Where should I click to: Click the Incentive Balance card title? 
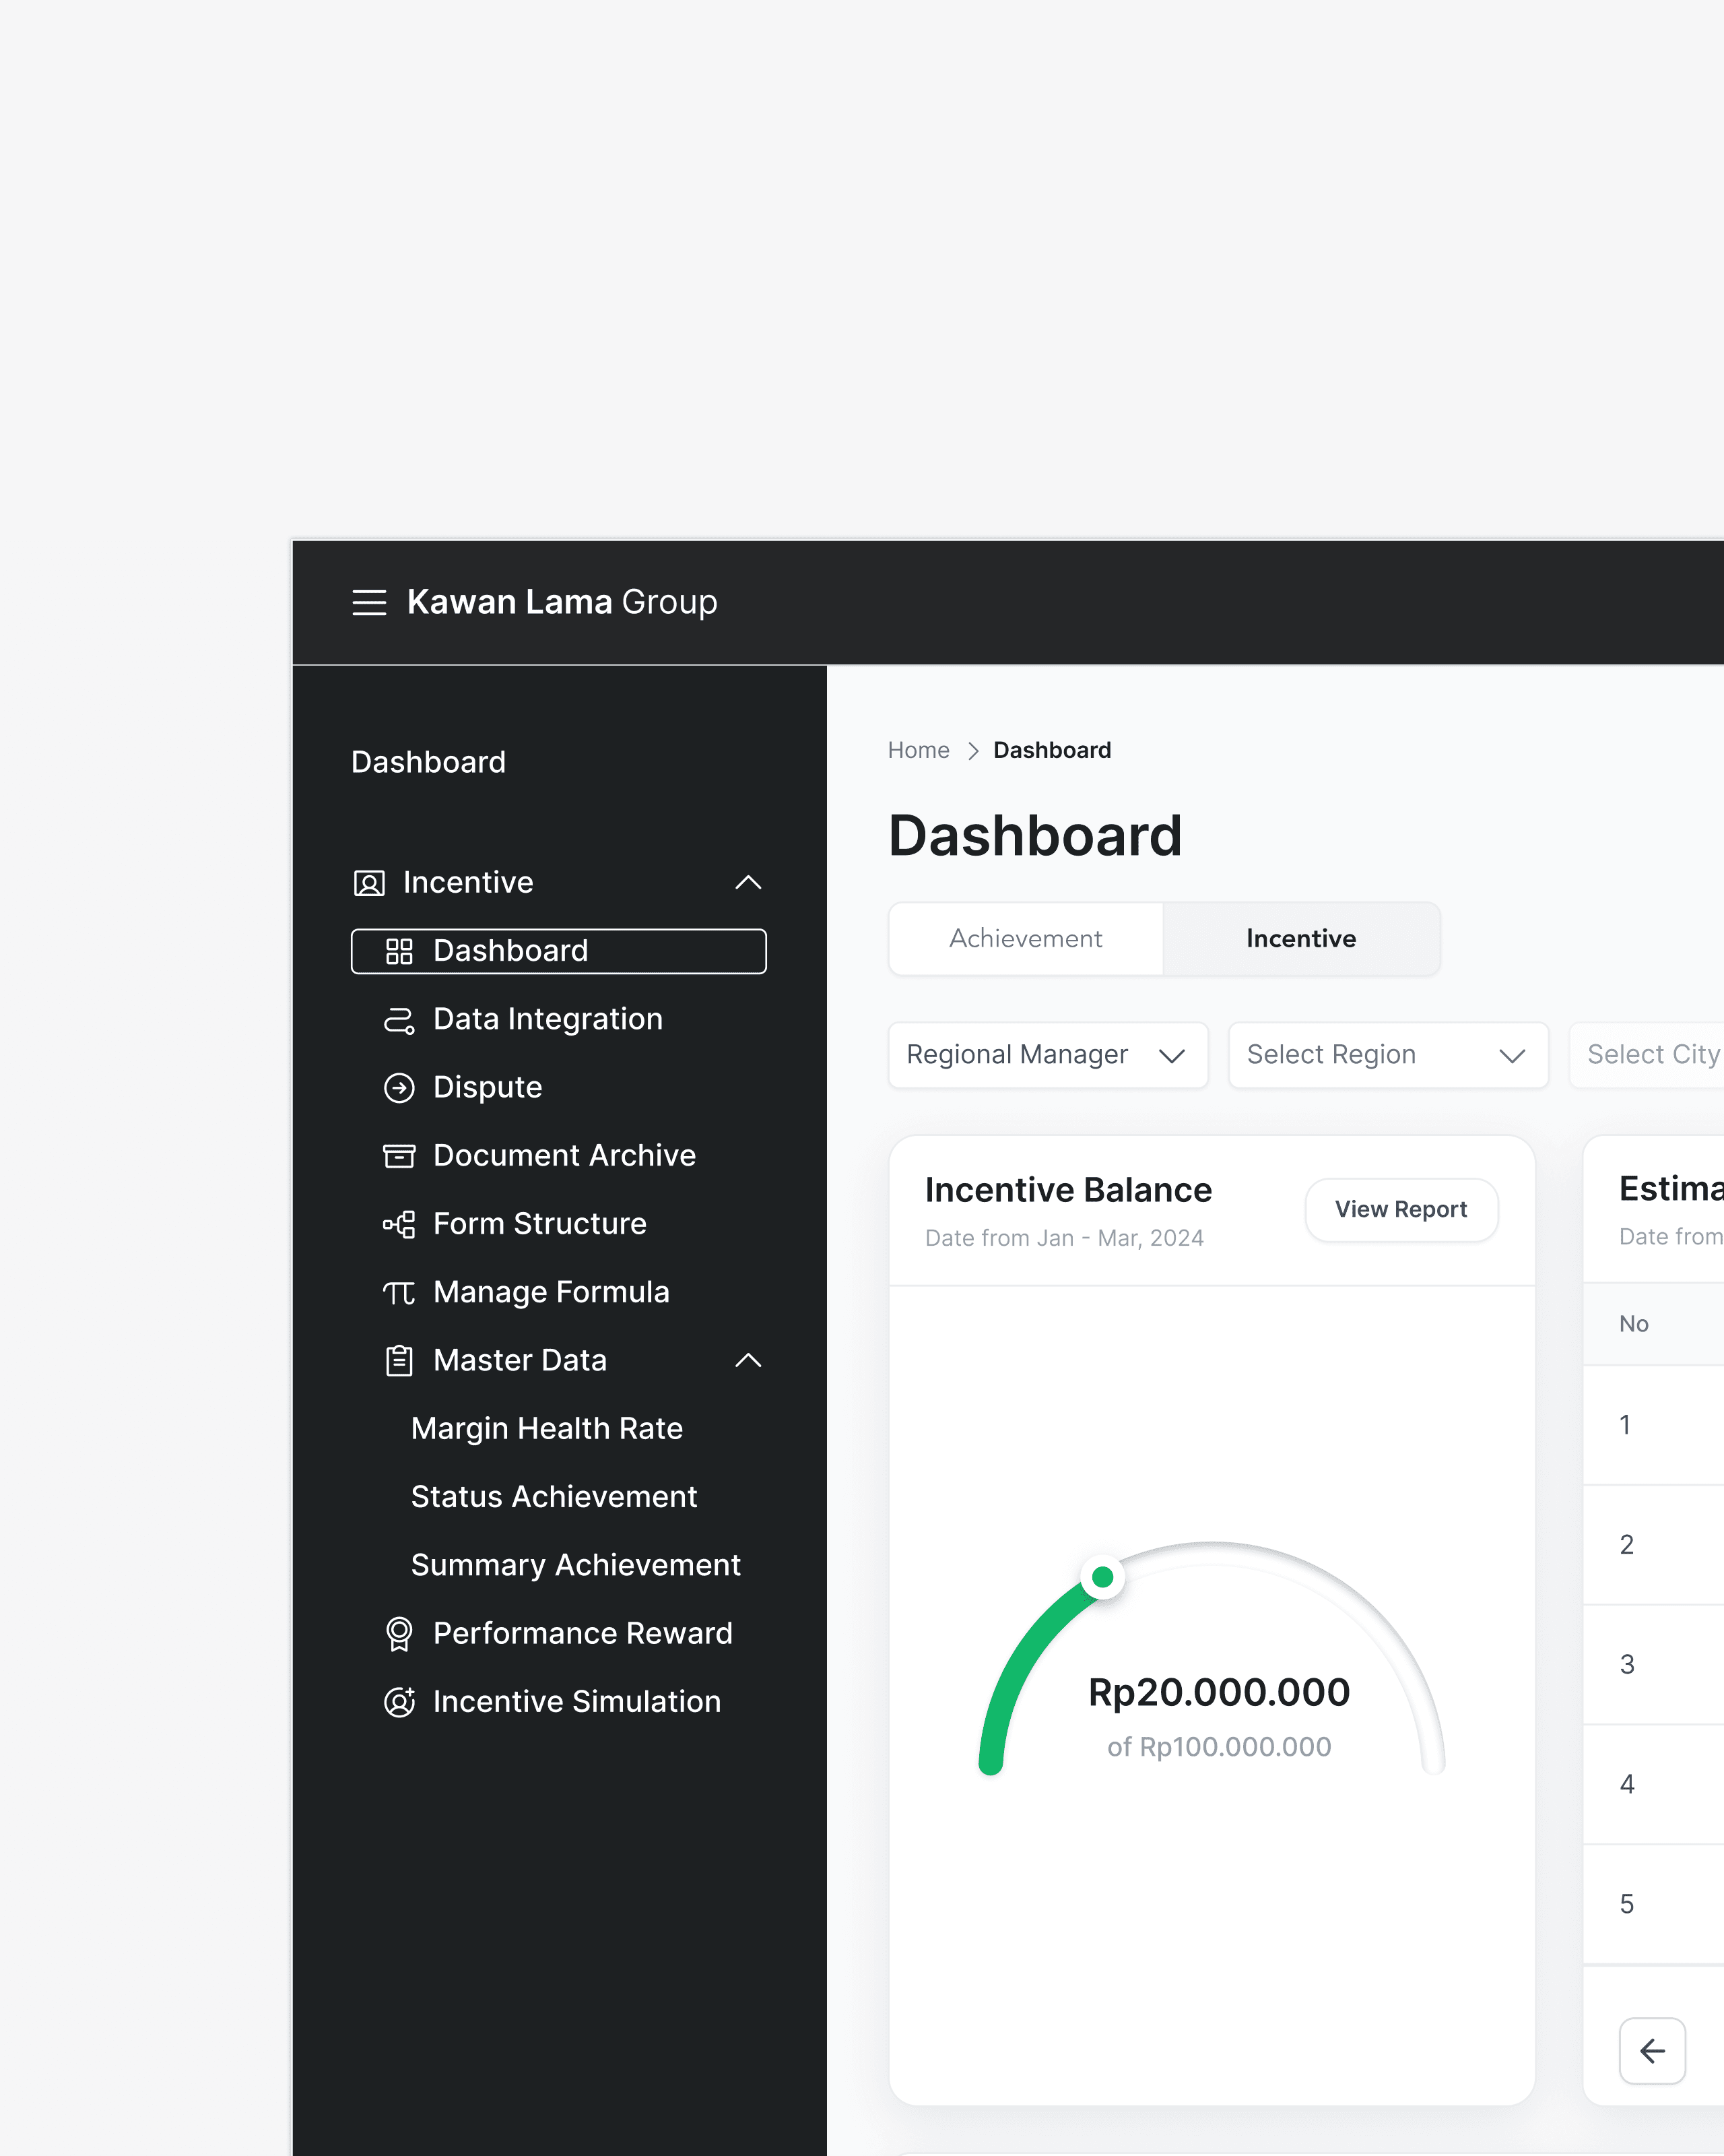click(1068, 1190)
